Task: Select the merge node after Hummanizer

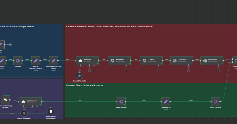Action: pyautogui.click(x=235, y=61)
